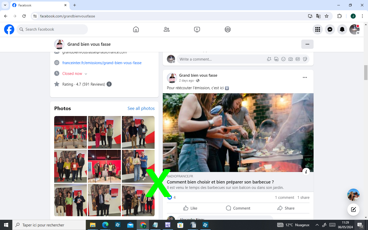Click the emoji icon in comment box

tap(283, 59)
